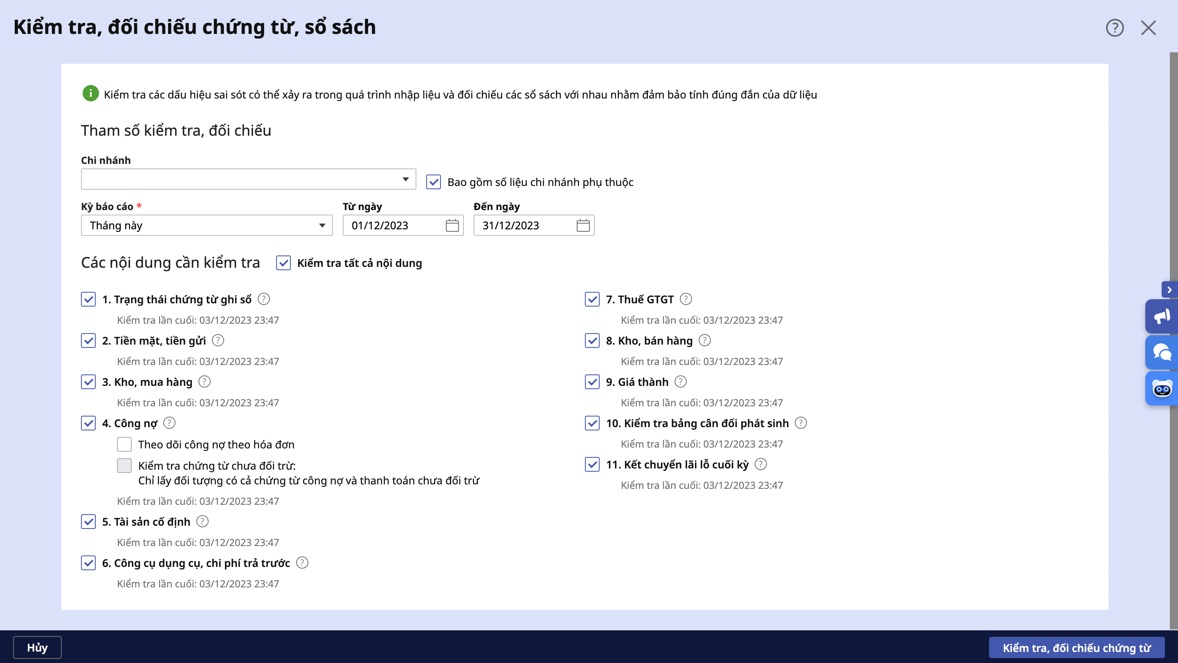This screenshot has height=663, width=1178.
Task: Show help for Kho, mua hàng
Action: [205, 381]
